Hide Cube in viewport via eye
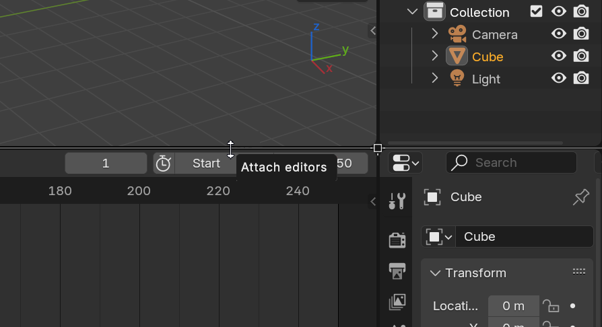This screenshot has height=327, width=602. (559, 56)
